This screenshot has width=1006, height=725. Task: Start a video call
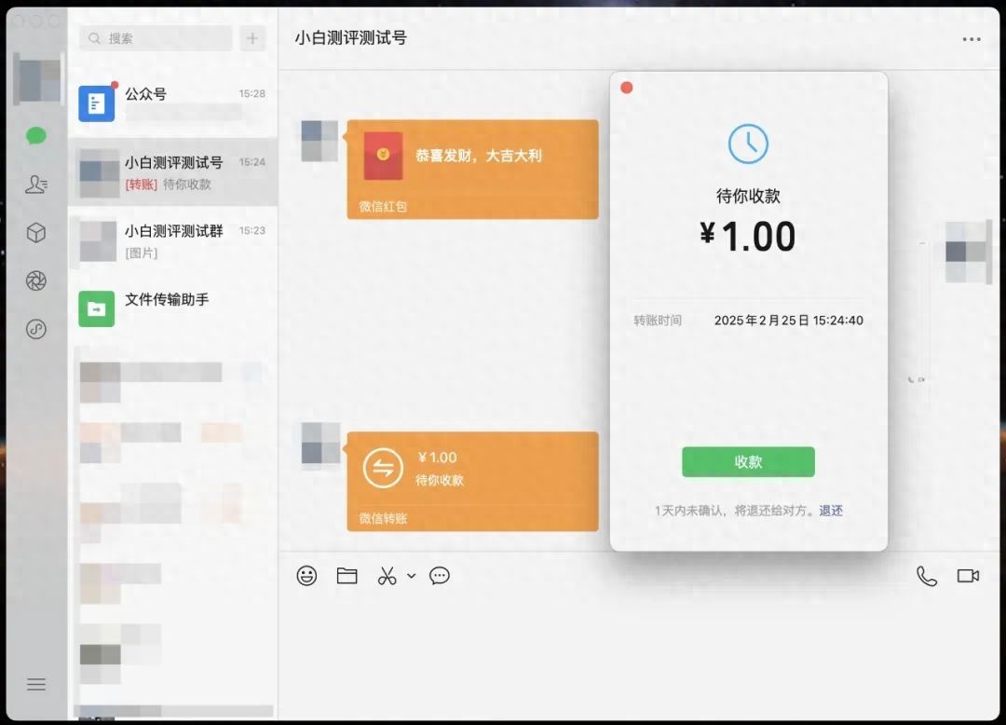968,576
